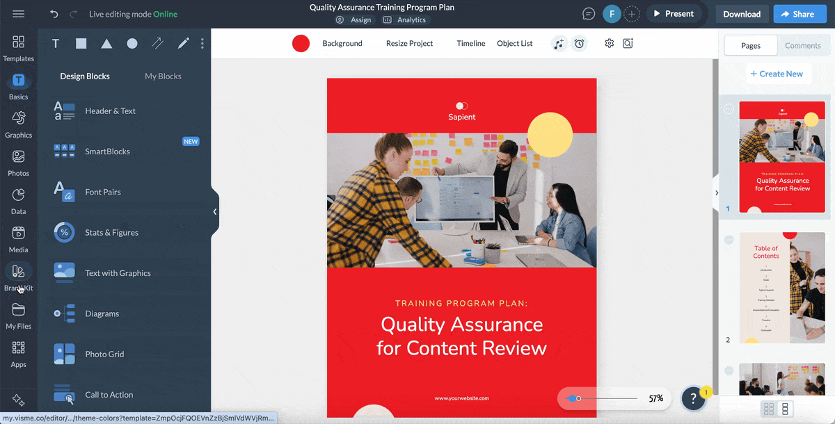835x424 pixels.
Task: Select page 2 Table of Contents thumbnail
Action: 782,288
